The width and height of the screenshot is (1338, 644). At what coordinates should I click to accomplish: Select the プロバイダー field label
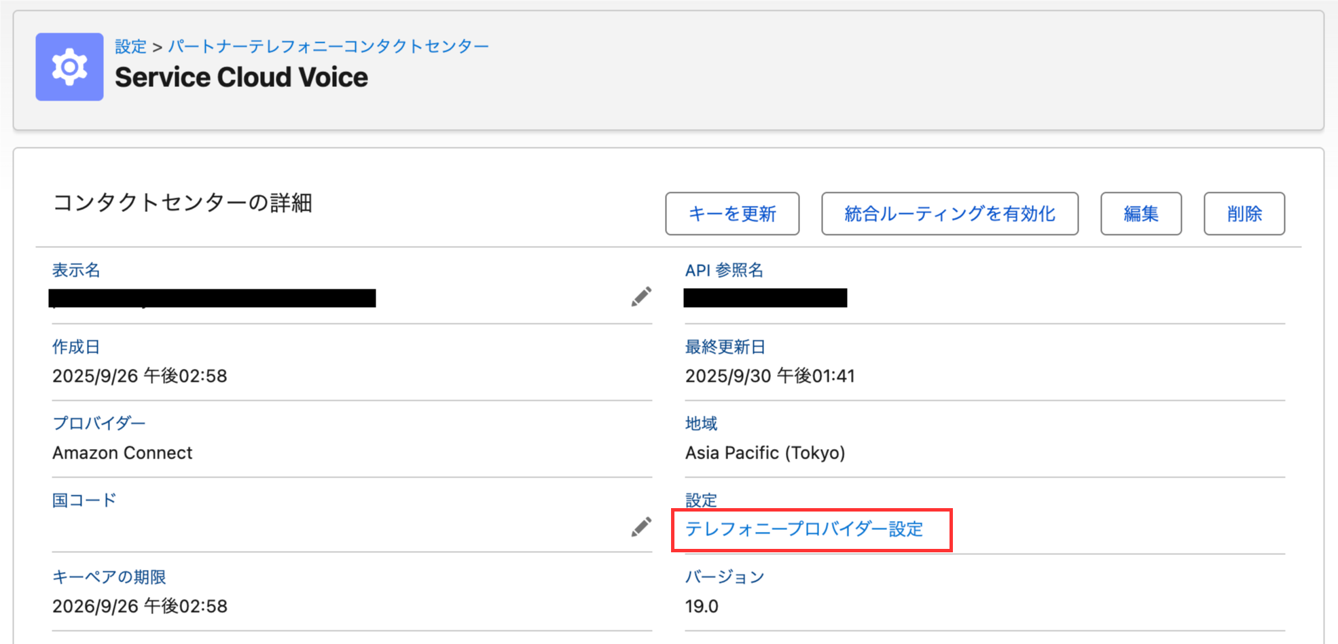pos(99,423)
